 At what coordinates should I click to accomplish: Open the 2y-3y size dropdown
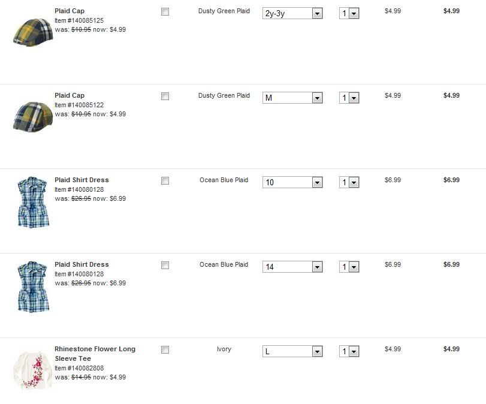pyautogui.click(x=292, y=13)
